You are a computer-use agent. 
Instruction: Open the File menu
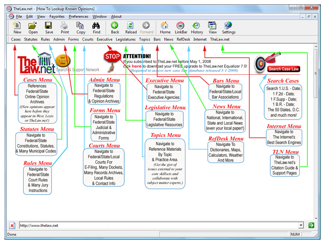[19, 16]
